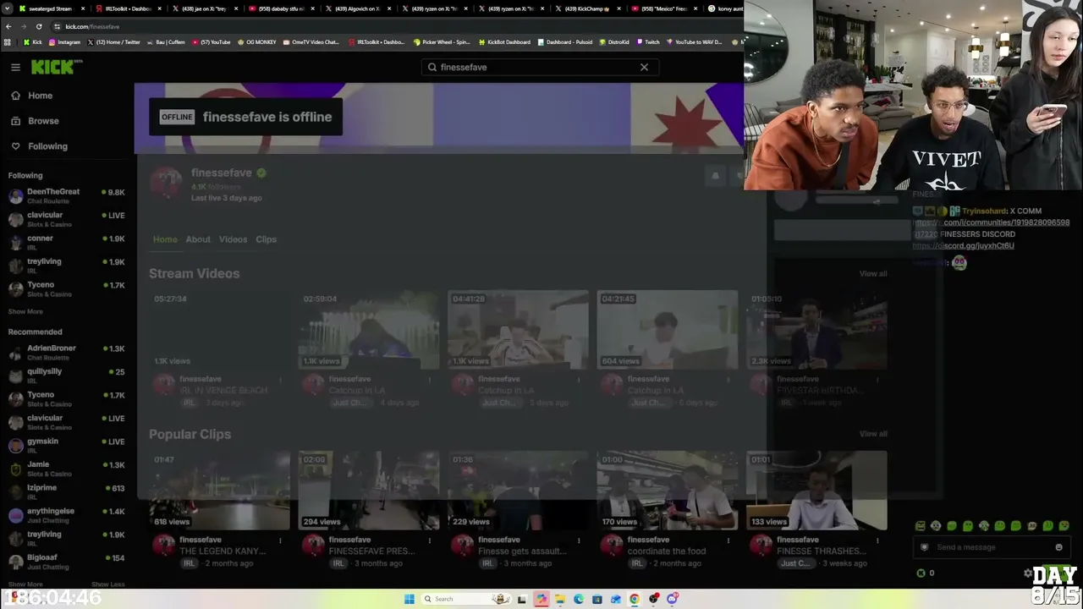Go to Home in Kick sidebar
Image resolution: width=1083 pixels, height=609 pixels.
(x=40, y=96)
